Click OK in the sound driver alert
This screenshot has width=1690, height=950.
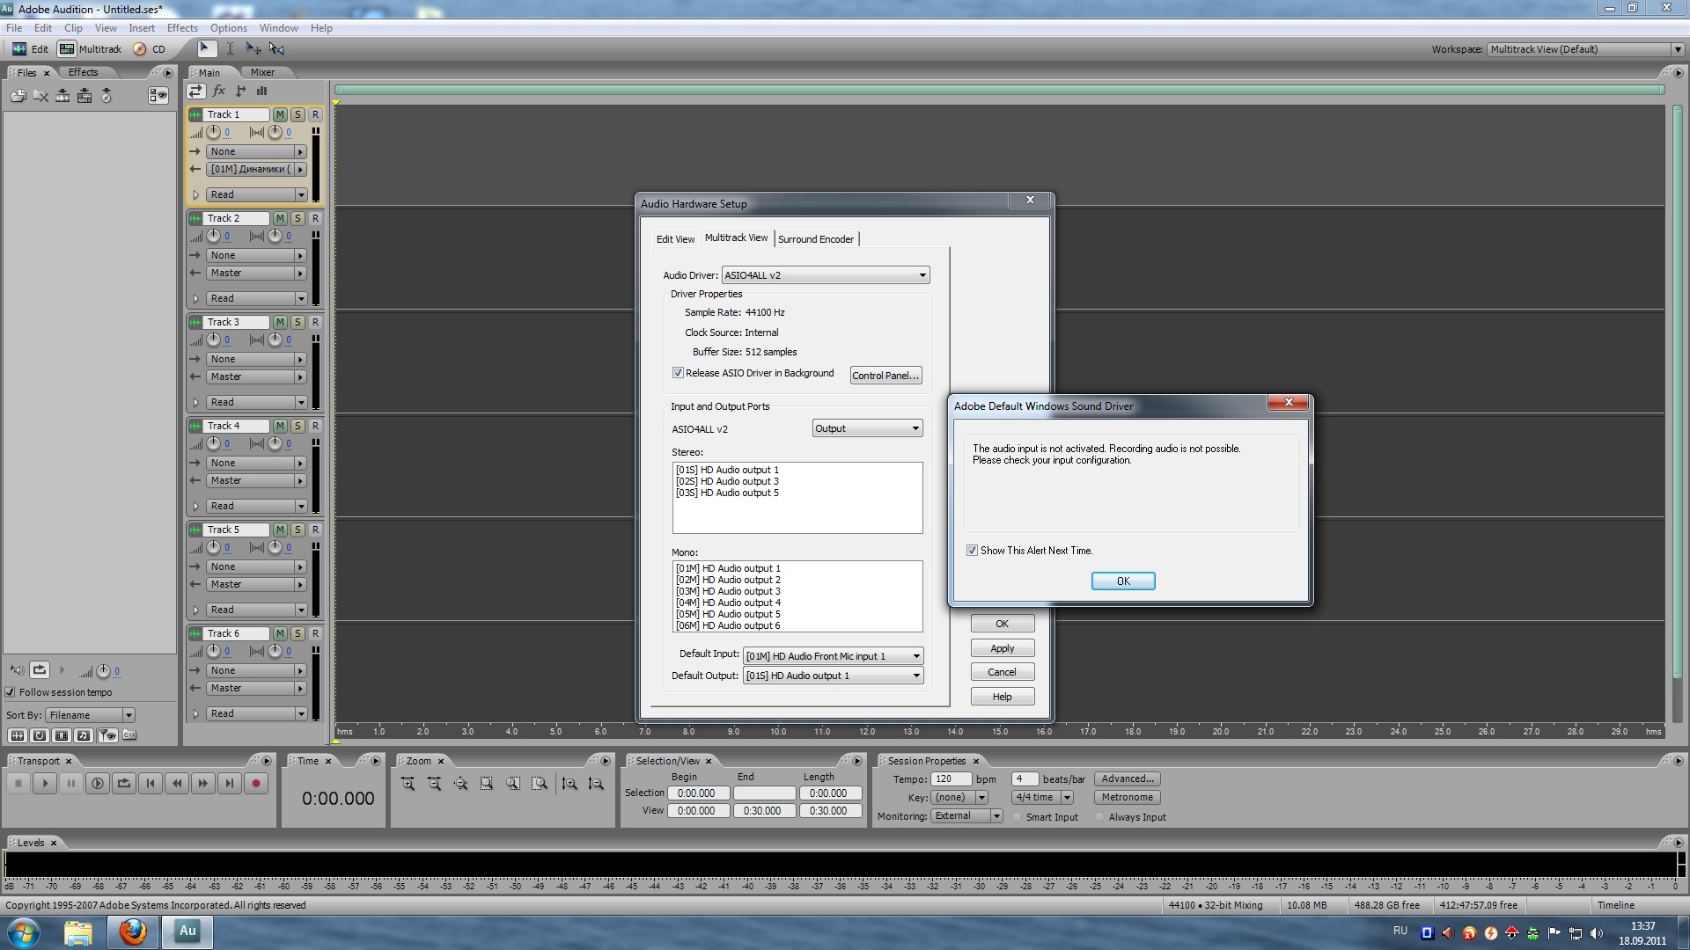point(1122,581)
